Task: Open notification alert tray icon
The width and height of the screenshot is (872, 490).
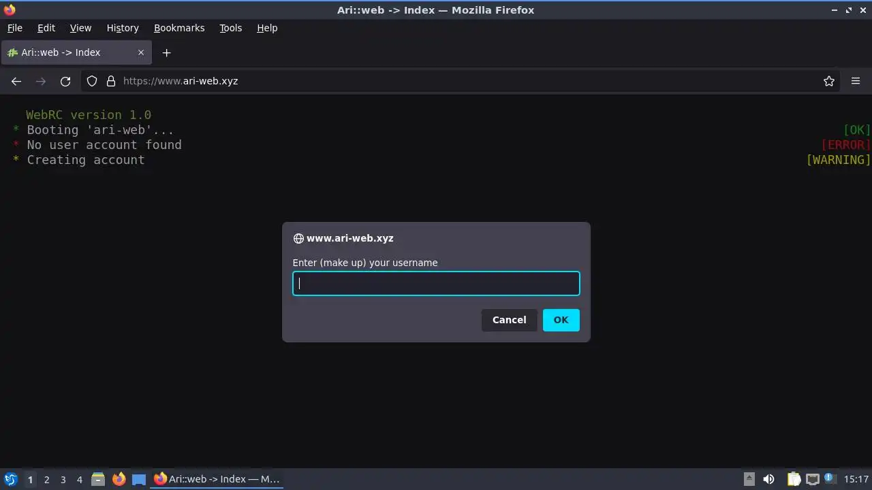Action: pos(829,478)
